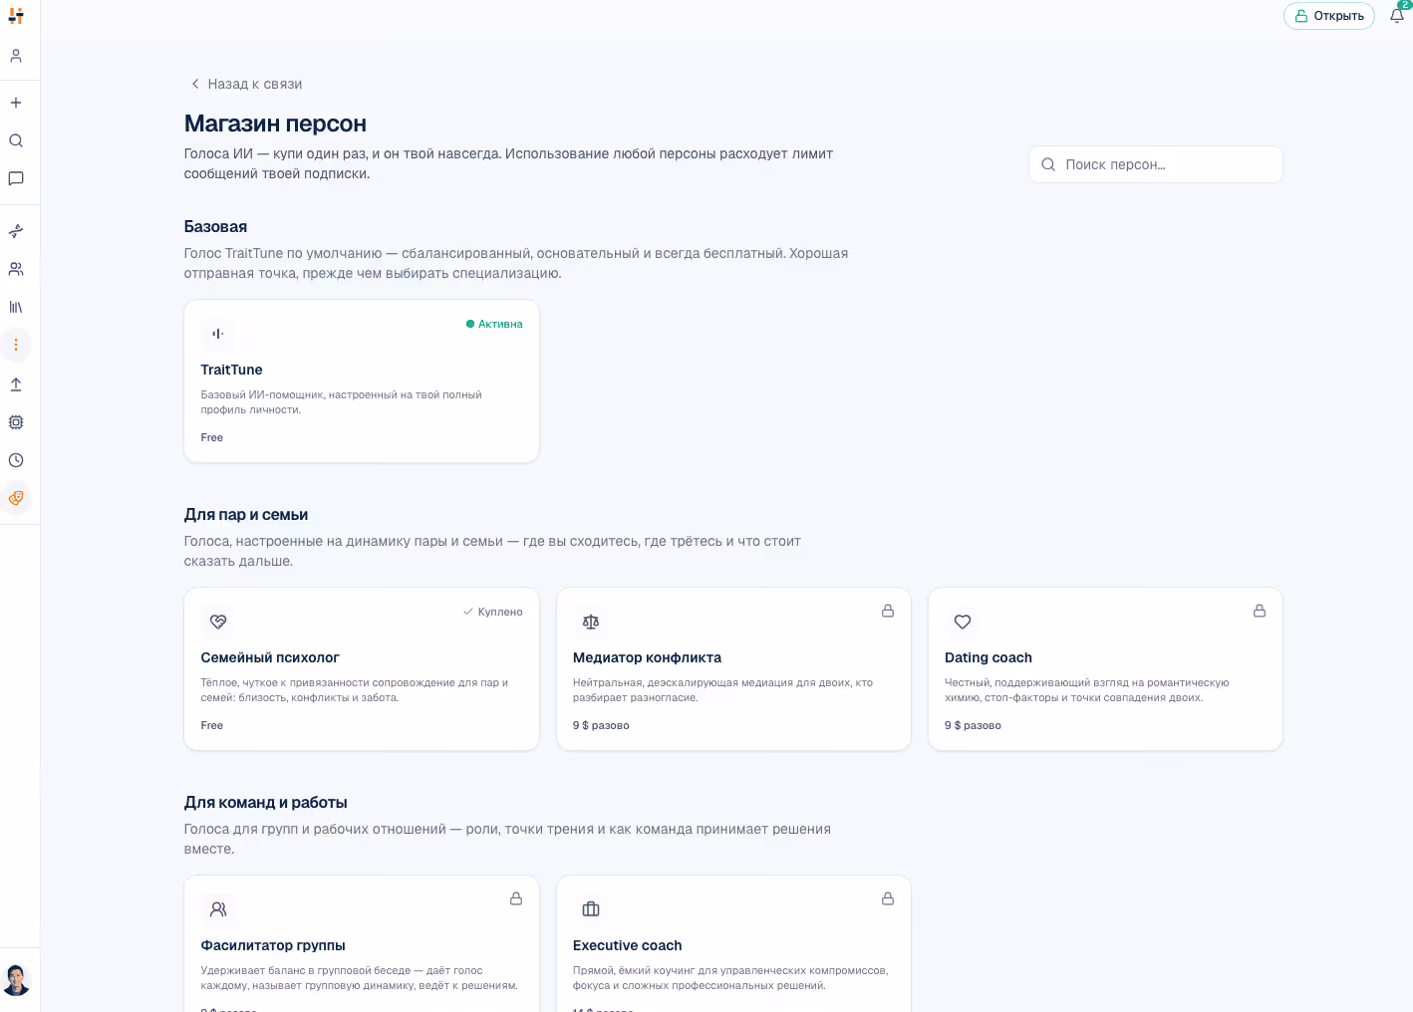The width and height of the screenshot is (1413, 1012).
Task: Click the upload arrow icon in sidebar
Action: [x=16, y=384]
